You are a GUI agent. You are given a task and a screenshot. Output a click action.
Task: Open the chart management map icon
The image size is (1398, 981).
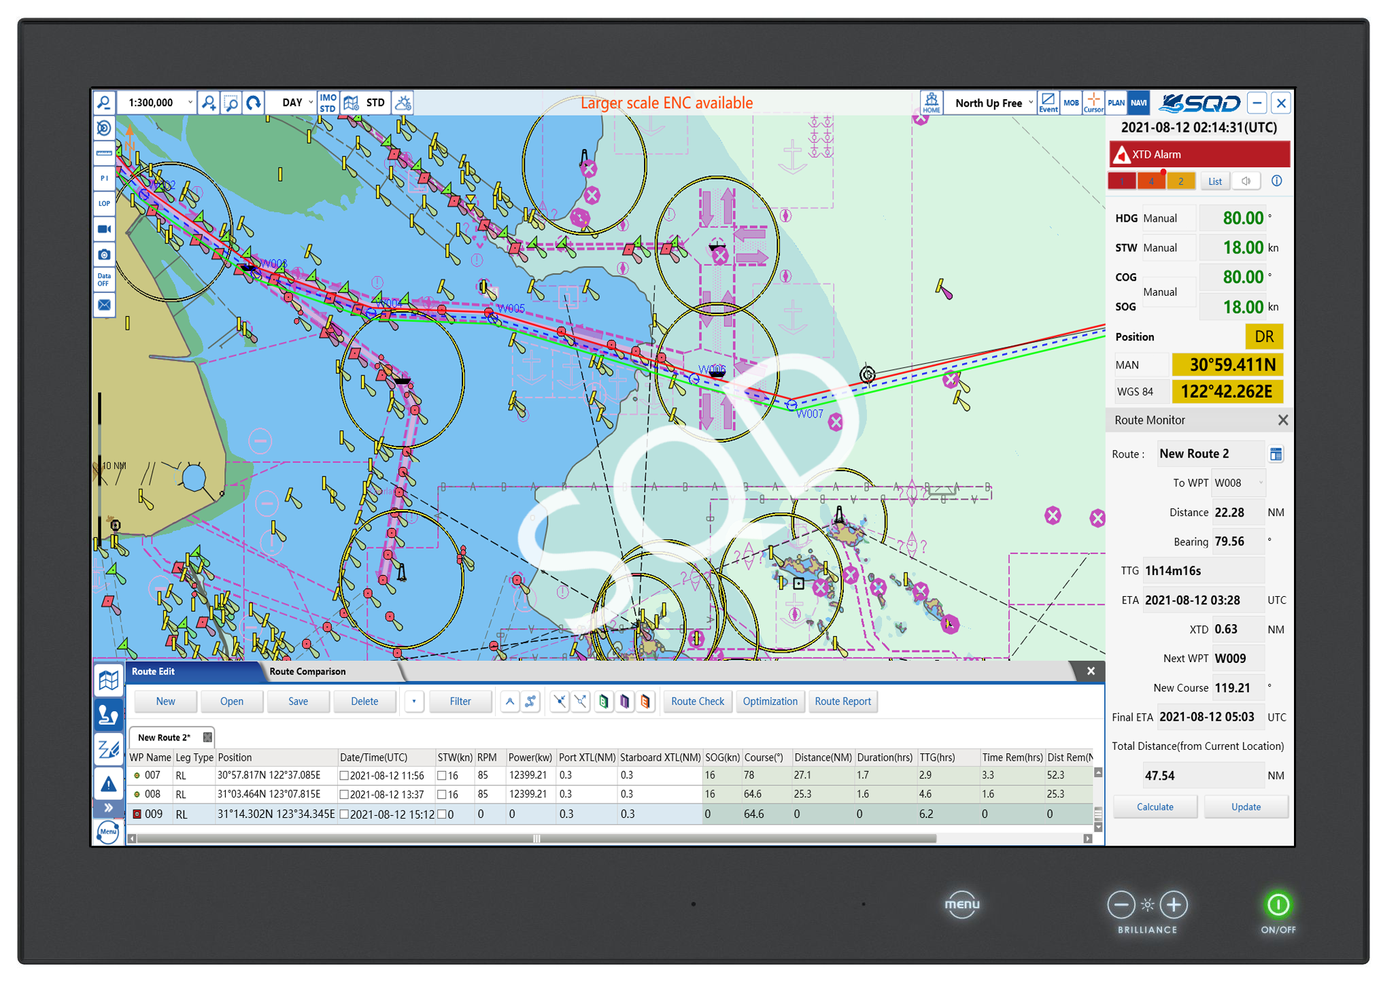tap(109, 680)
